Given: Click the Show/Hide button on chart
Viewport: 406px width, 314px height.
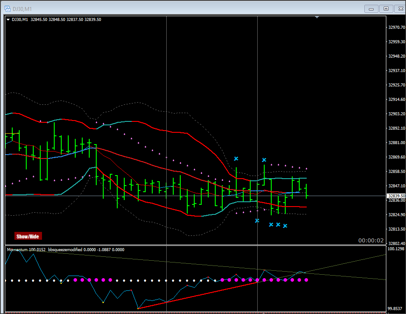Looking at the screenshot, I should [x=28, y=236].
